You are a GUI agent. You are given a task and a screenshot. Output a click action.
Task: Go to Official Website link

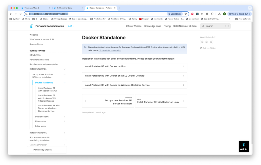134,26
